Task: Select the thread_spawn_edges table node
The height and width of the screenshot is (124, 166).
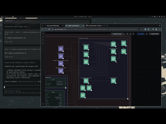Action: point(86,55)
